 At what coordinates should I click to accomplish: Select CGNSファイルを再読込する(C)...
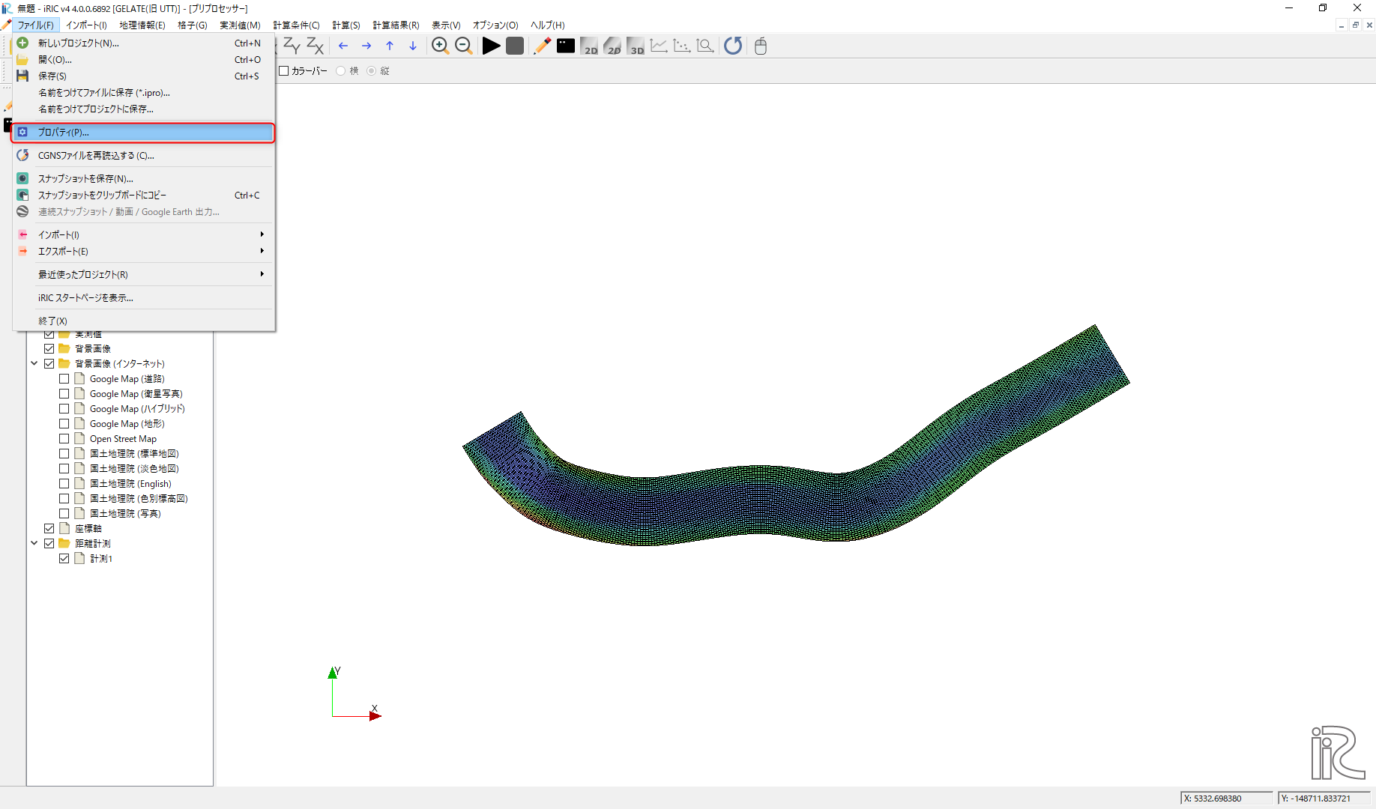(144, 155)
